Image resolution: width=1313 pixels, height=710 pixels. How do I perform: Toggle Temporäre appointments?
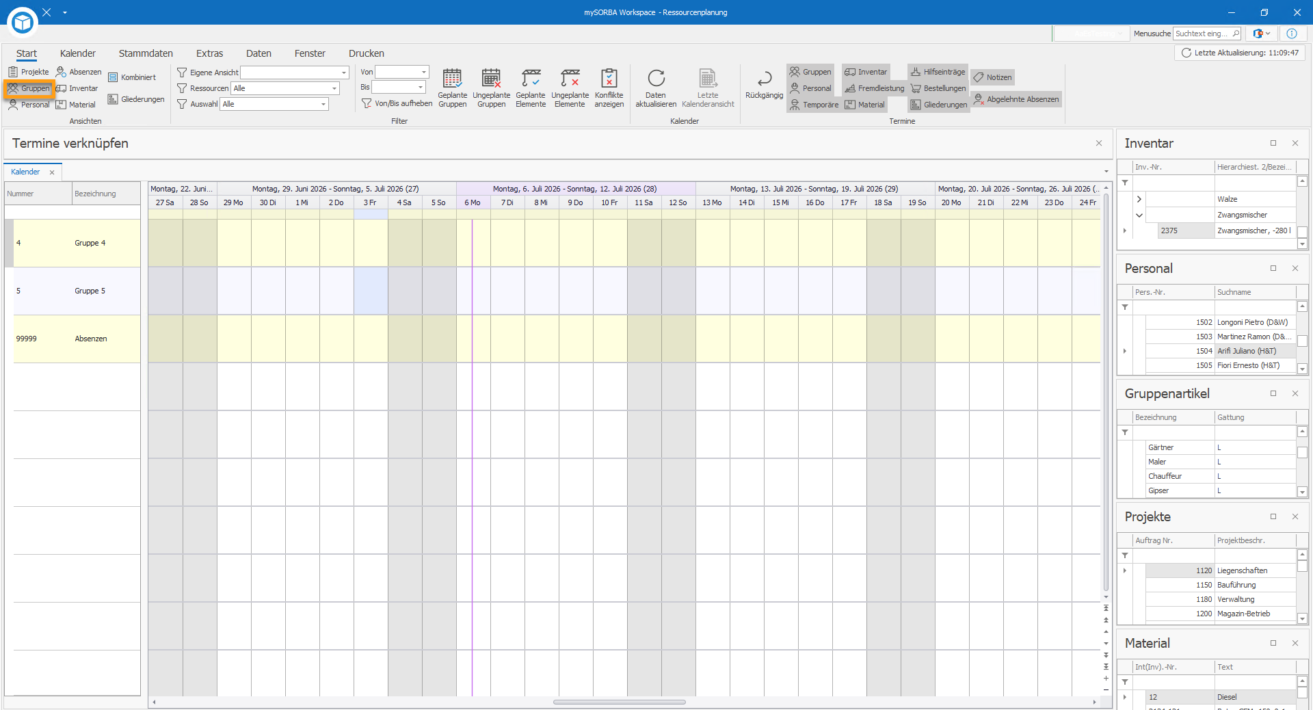pos(814,105)
